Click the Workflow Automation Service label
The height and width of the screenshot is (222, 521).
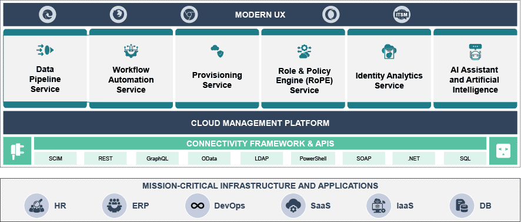(x=131, y=80)
